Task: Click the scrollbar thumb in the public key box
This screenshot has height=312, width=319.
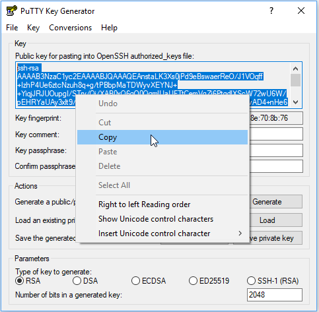Action: pyautogui.click(x=295, y=80)
